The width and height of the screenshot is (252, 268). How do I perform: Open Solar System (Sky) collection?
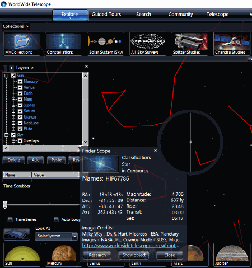coord(106,44)
